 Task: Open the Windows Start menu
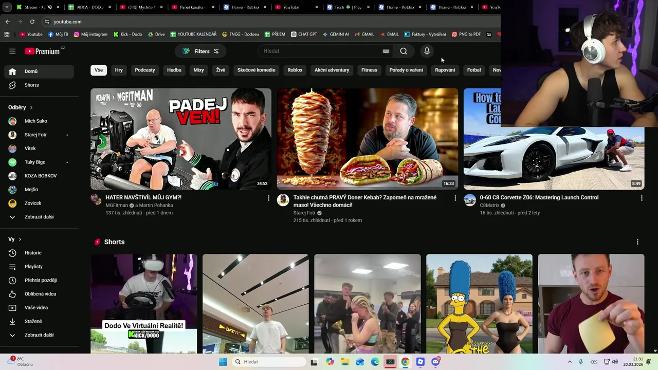(x=223, y=362)
